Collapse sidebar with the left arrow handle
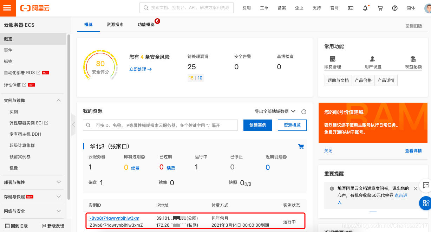 tap(73, 124)
